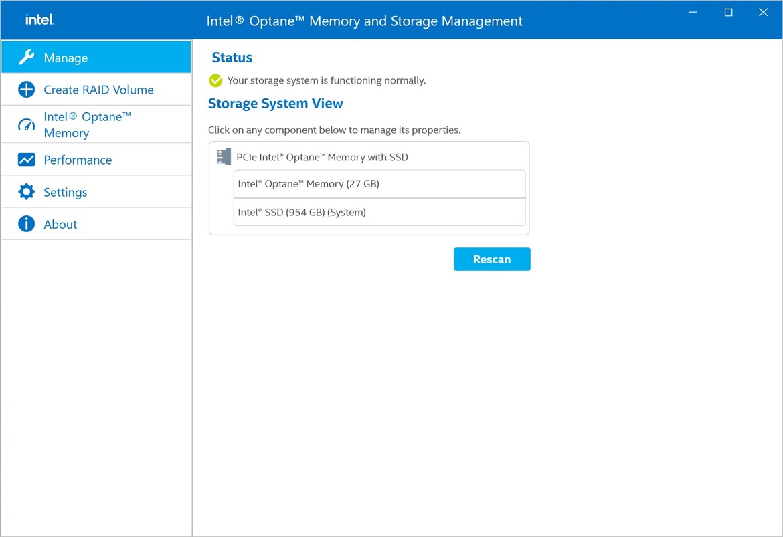
Task: Select PCIe Intel Optane Memory with SSD row
Action: coord(369,156)
